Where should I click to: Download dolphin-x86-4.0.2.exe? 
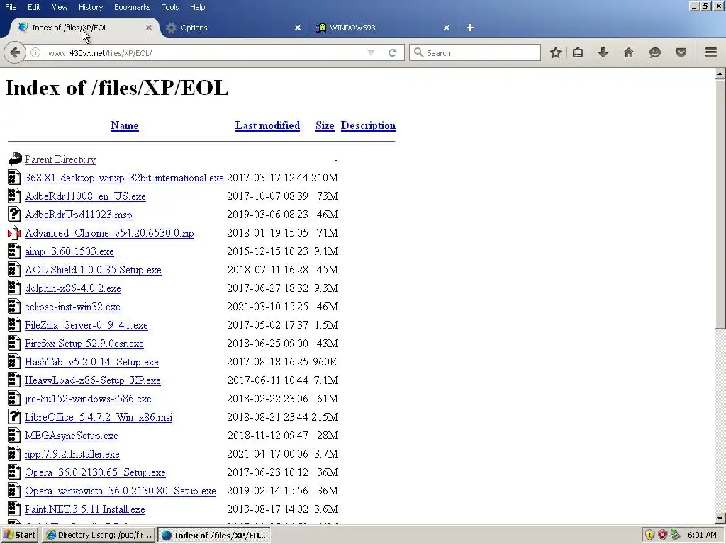pos(73,288)
